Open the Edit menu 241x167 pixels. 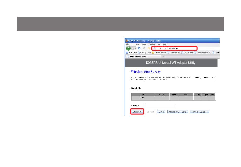tap(132, 44)
